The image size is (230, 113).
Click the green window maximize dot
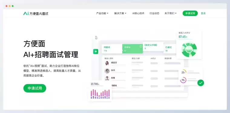coord(13,6)
